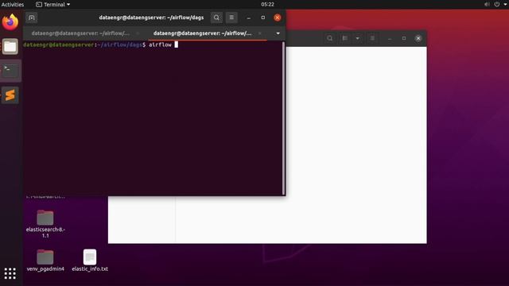Minimize the Terminal window
Viewport: 509px width, 286px height.
point(249,17)
